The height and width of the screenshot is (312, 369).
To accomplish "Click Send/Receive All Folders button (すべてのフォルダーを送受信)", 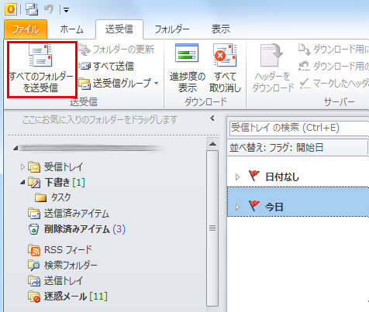I will coord(41,69).
